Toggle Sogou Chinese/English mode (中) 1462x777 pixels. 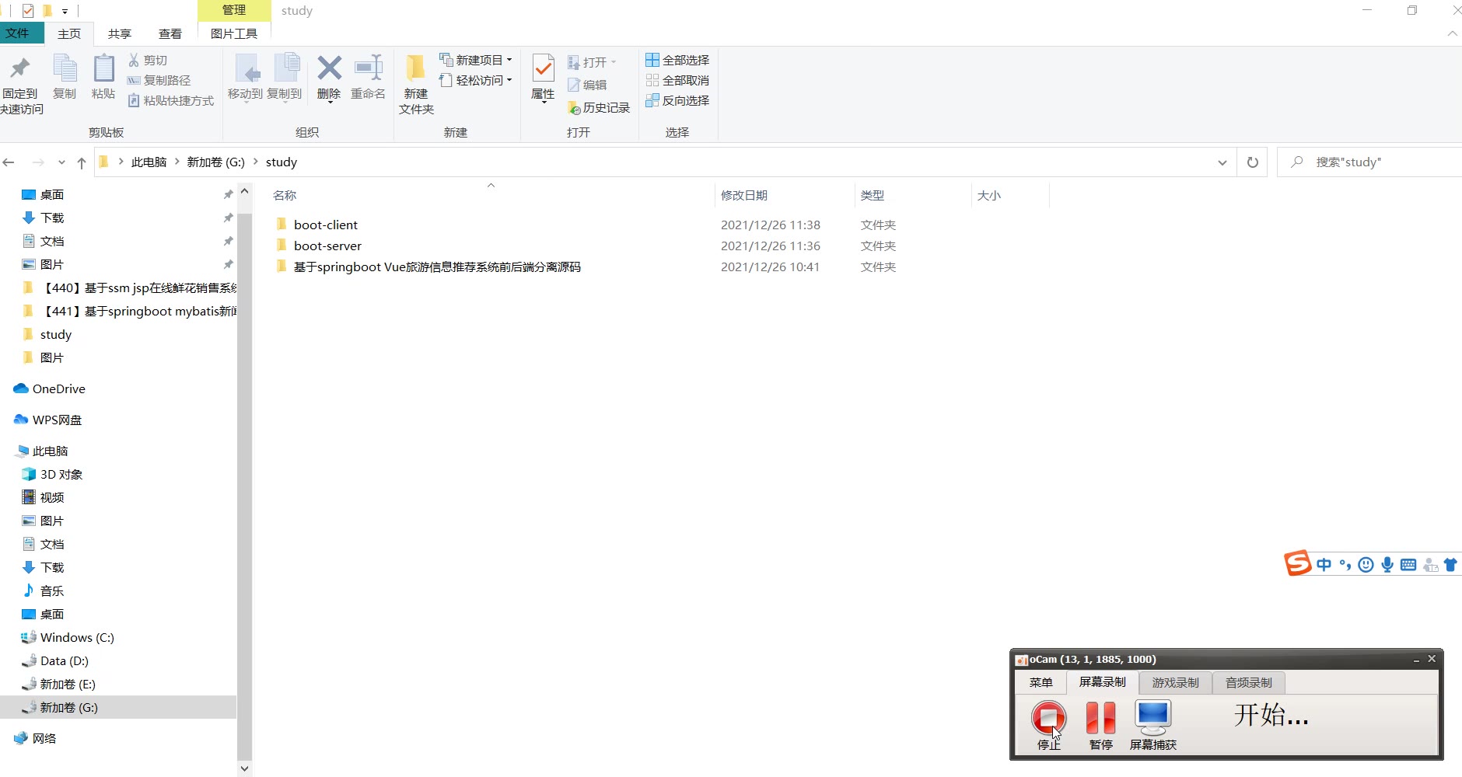[1324, 565]
